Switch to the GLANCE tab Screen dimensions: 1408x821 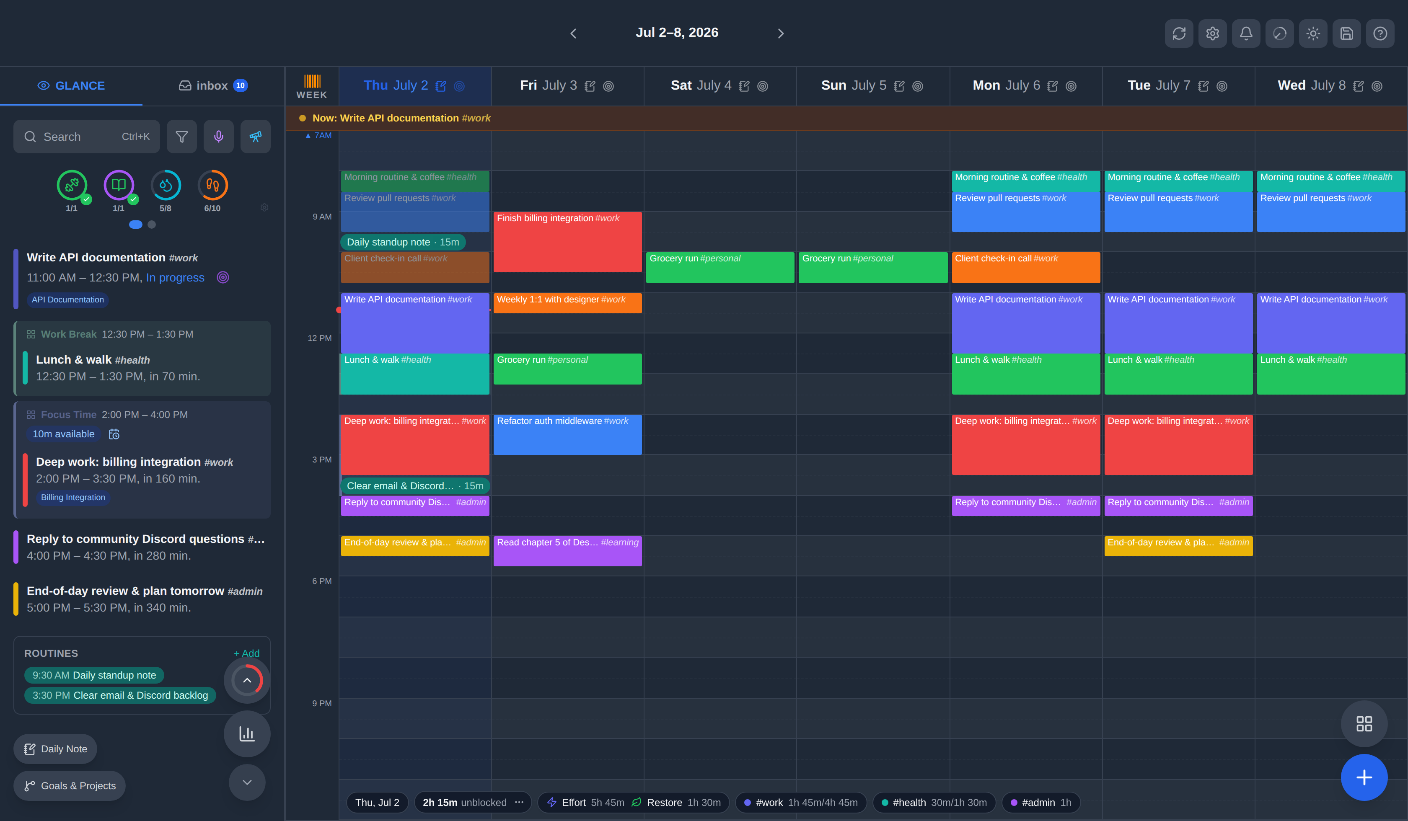pyautogui.click(x=71, y=86)
